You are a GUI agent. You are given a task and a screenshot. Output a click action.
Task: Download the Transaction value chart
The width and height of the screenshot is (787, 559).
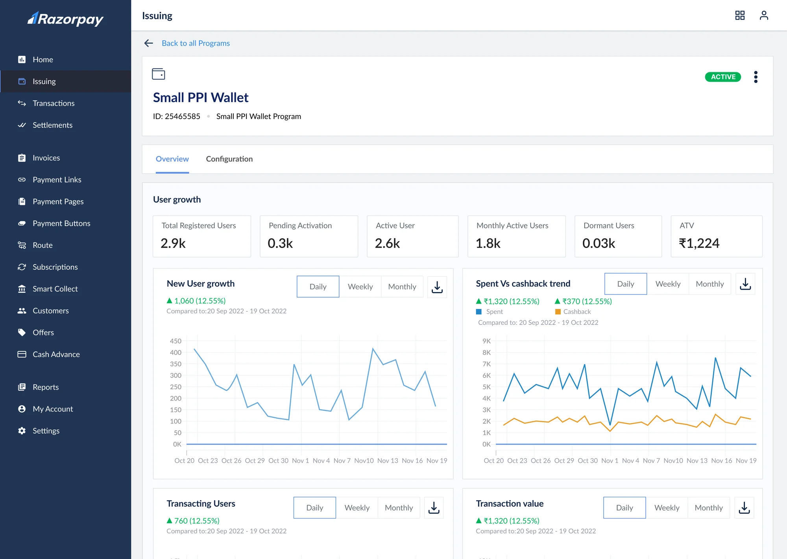744,508
